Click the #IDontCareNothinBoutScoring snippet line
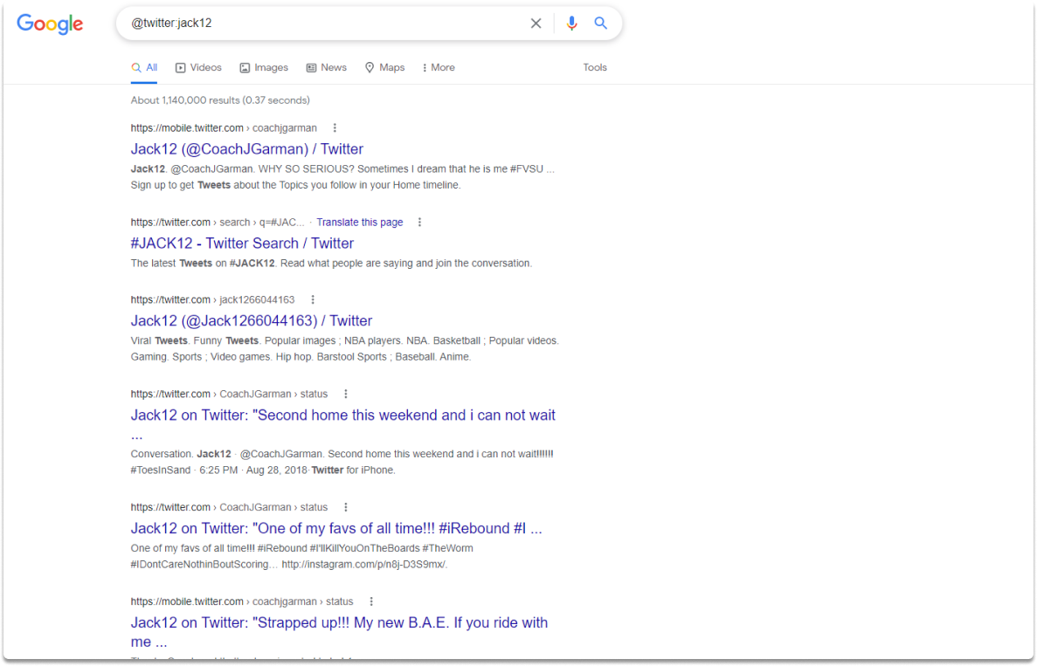 click(x=289, y=564)
